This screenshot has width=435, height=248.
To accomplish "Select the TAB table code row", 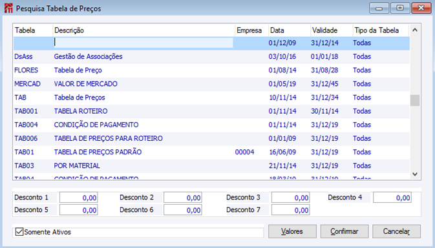I will tap(211, 98).
